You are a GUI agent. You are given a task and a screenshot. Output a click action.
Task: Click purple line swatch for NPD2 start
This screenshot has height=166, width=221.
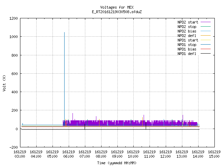click(205, 22)
